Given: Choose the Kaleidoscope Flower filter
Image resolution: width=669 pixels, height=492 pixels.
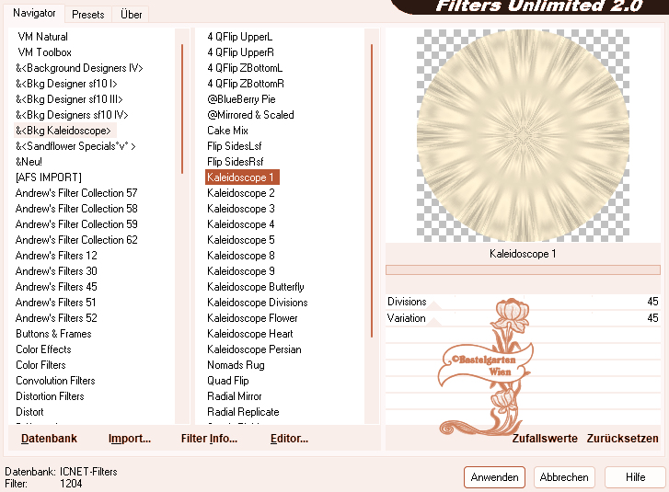Looking at the screenshot, I should point(252,318).
